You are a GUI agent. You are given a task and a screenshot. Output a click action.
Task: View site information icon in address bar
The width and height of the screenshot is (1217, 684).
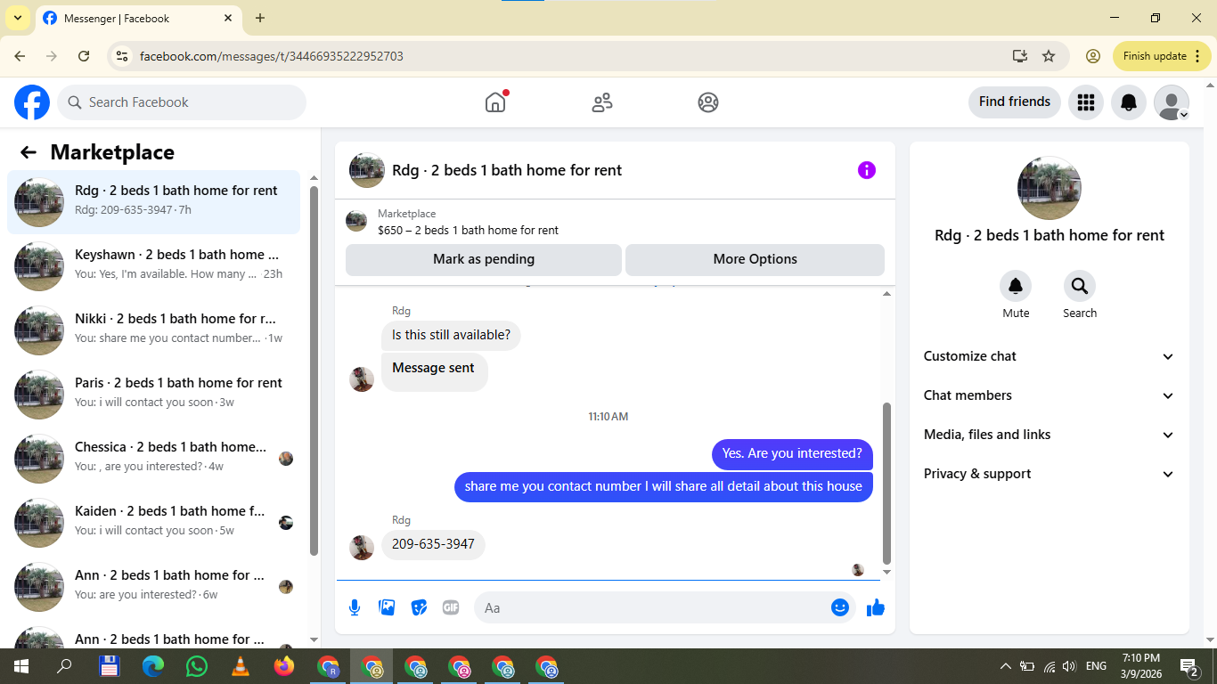tap(122, 56)
